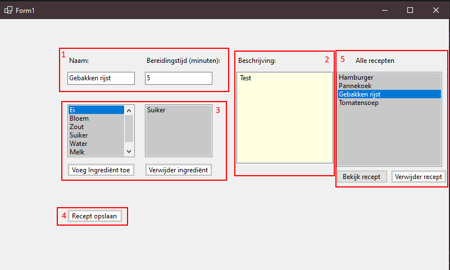Select Suiker in the added ingredients list
This screenshot has width=450, height=270.
(x=178, y=110)
